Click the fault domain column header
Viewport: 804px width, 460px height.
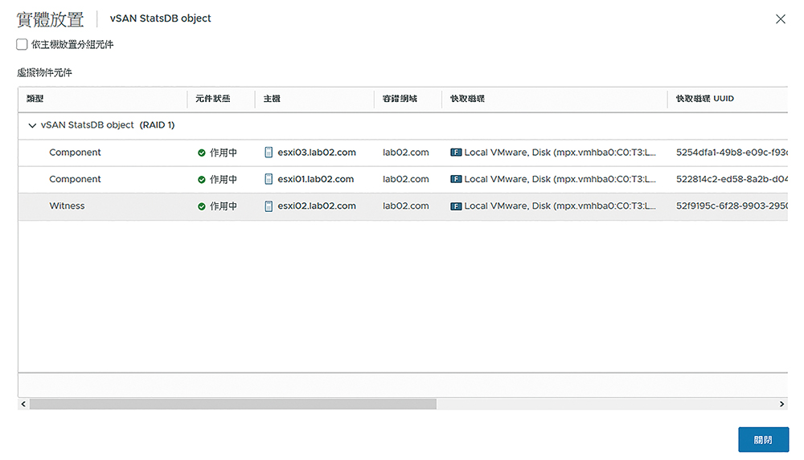[x=400, y=99]
